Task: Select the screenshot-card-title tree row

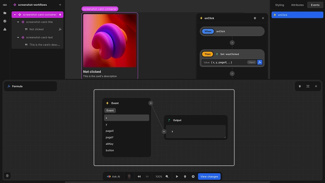Action: 37,22
